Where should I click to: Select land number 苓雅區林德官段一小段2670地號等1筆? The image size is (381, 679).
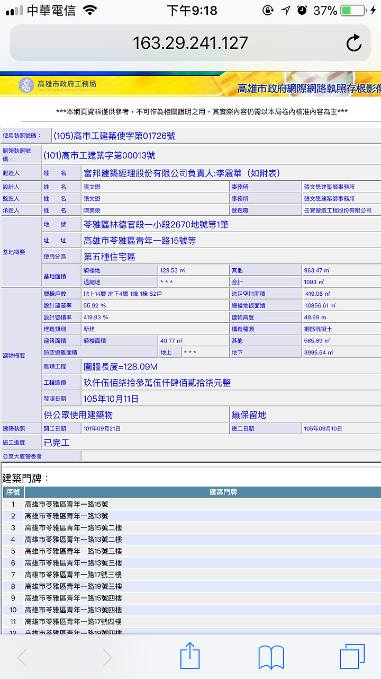coord(156,225)
